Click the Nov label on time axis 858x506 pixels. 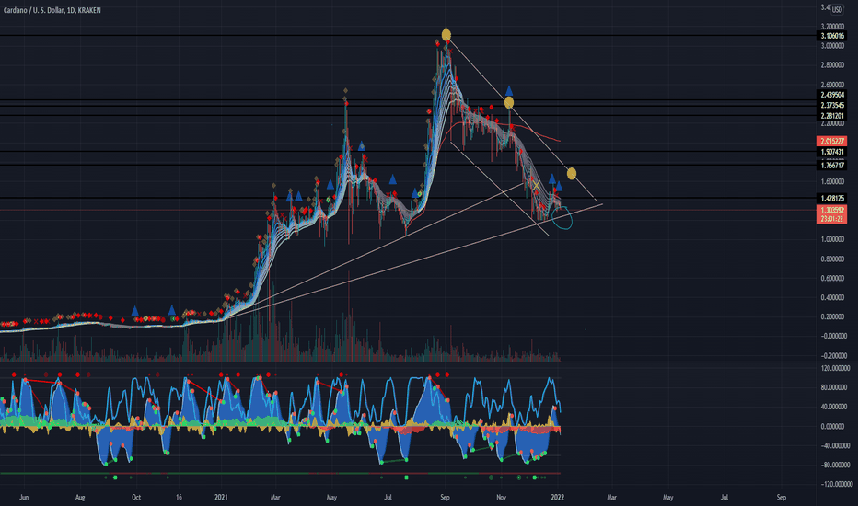[501, 497]
